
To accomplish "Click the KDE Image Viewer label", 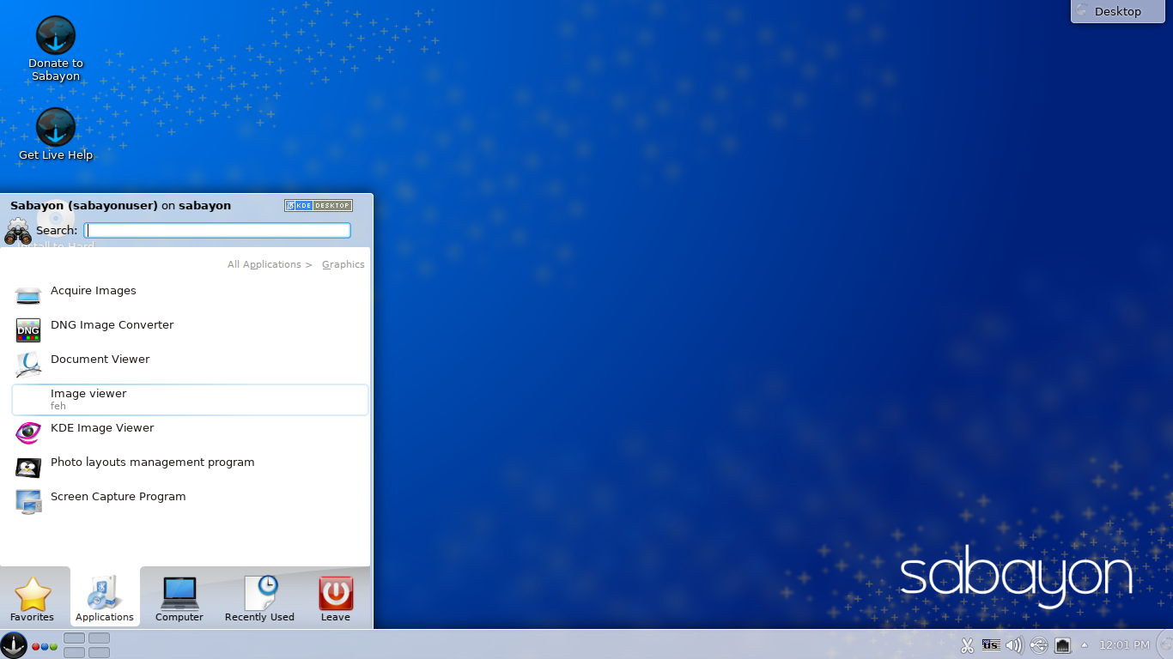I will click(102, 428).
